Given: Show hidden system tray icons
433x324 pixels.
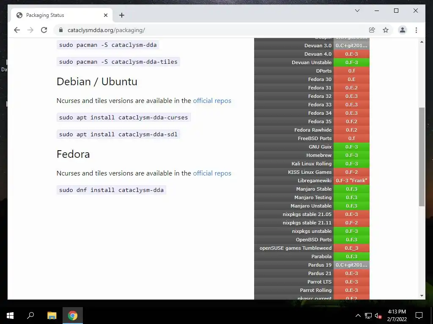Looking at the screenshot, I should 358,316.
